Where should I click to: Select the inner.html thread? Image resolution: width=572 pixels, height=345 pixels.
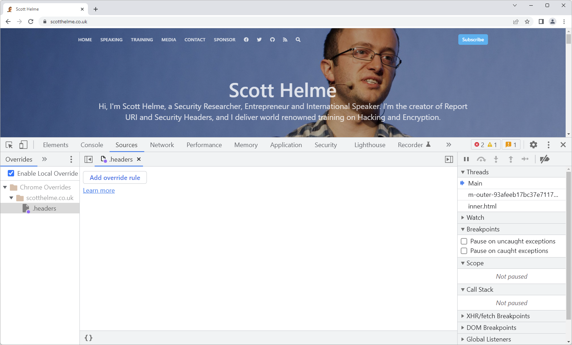pyautogui.click(x=512, y=206)
